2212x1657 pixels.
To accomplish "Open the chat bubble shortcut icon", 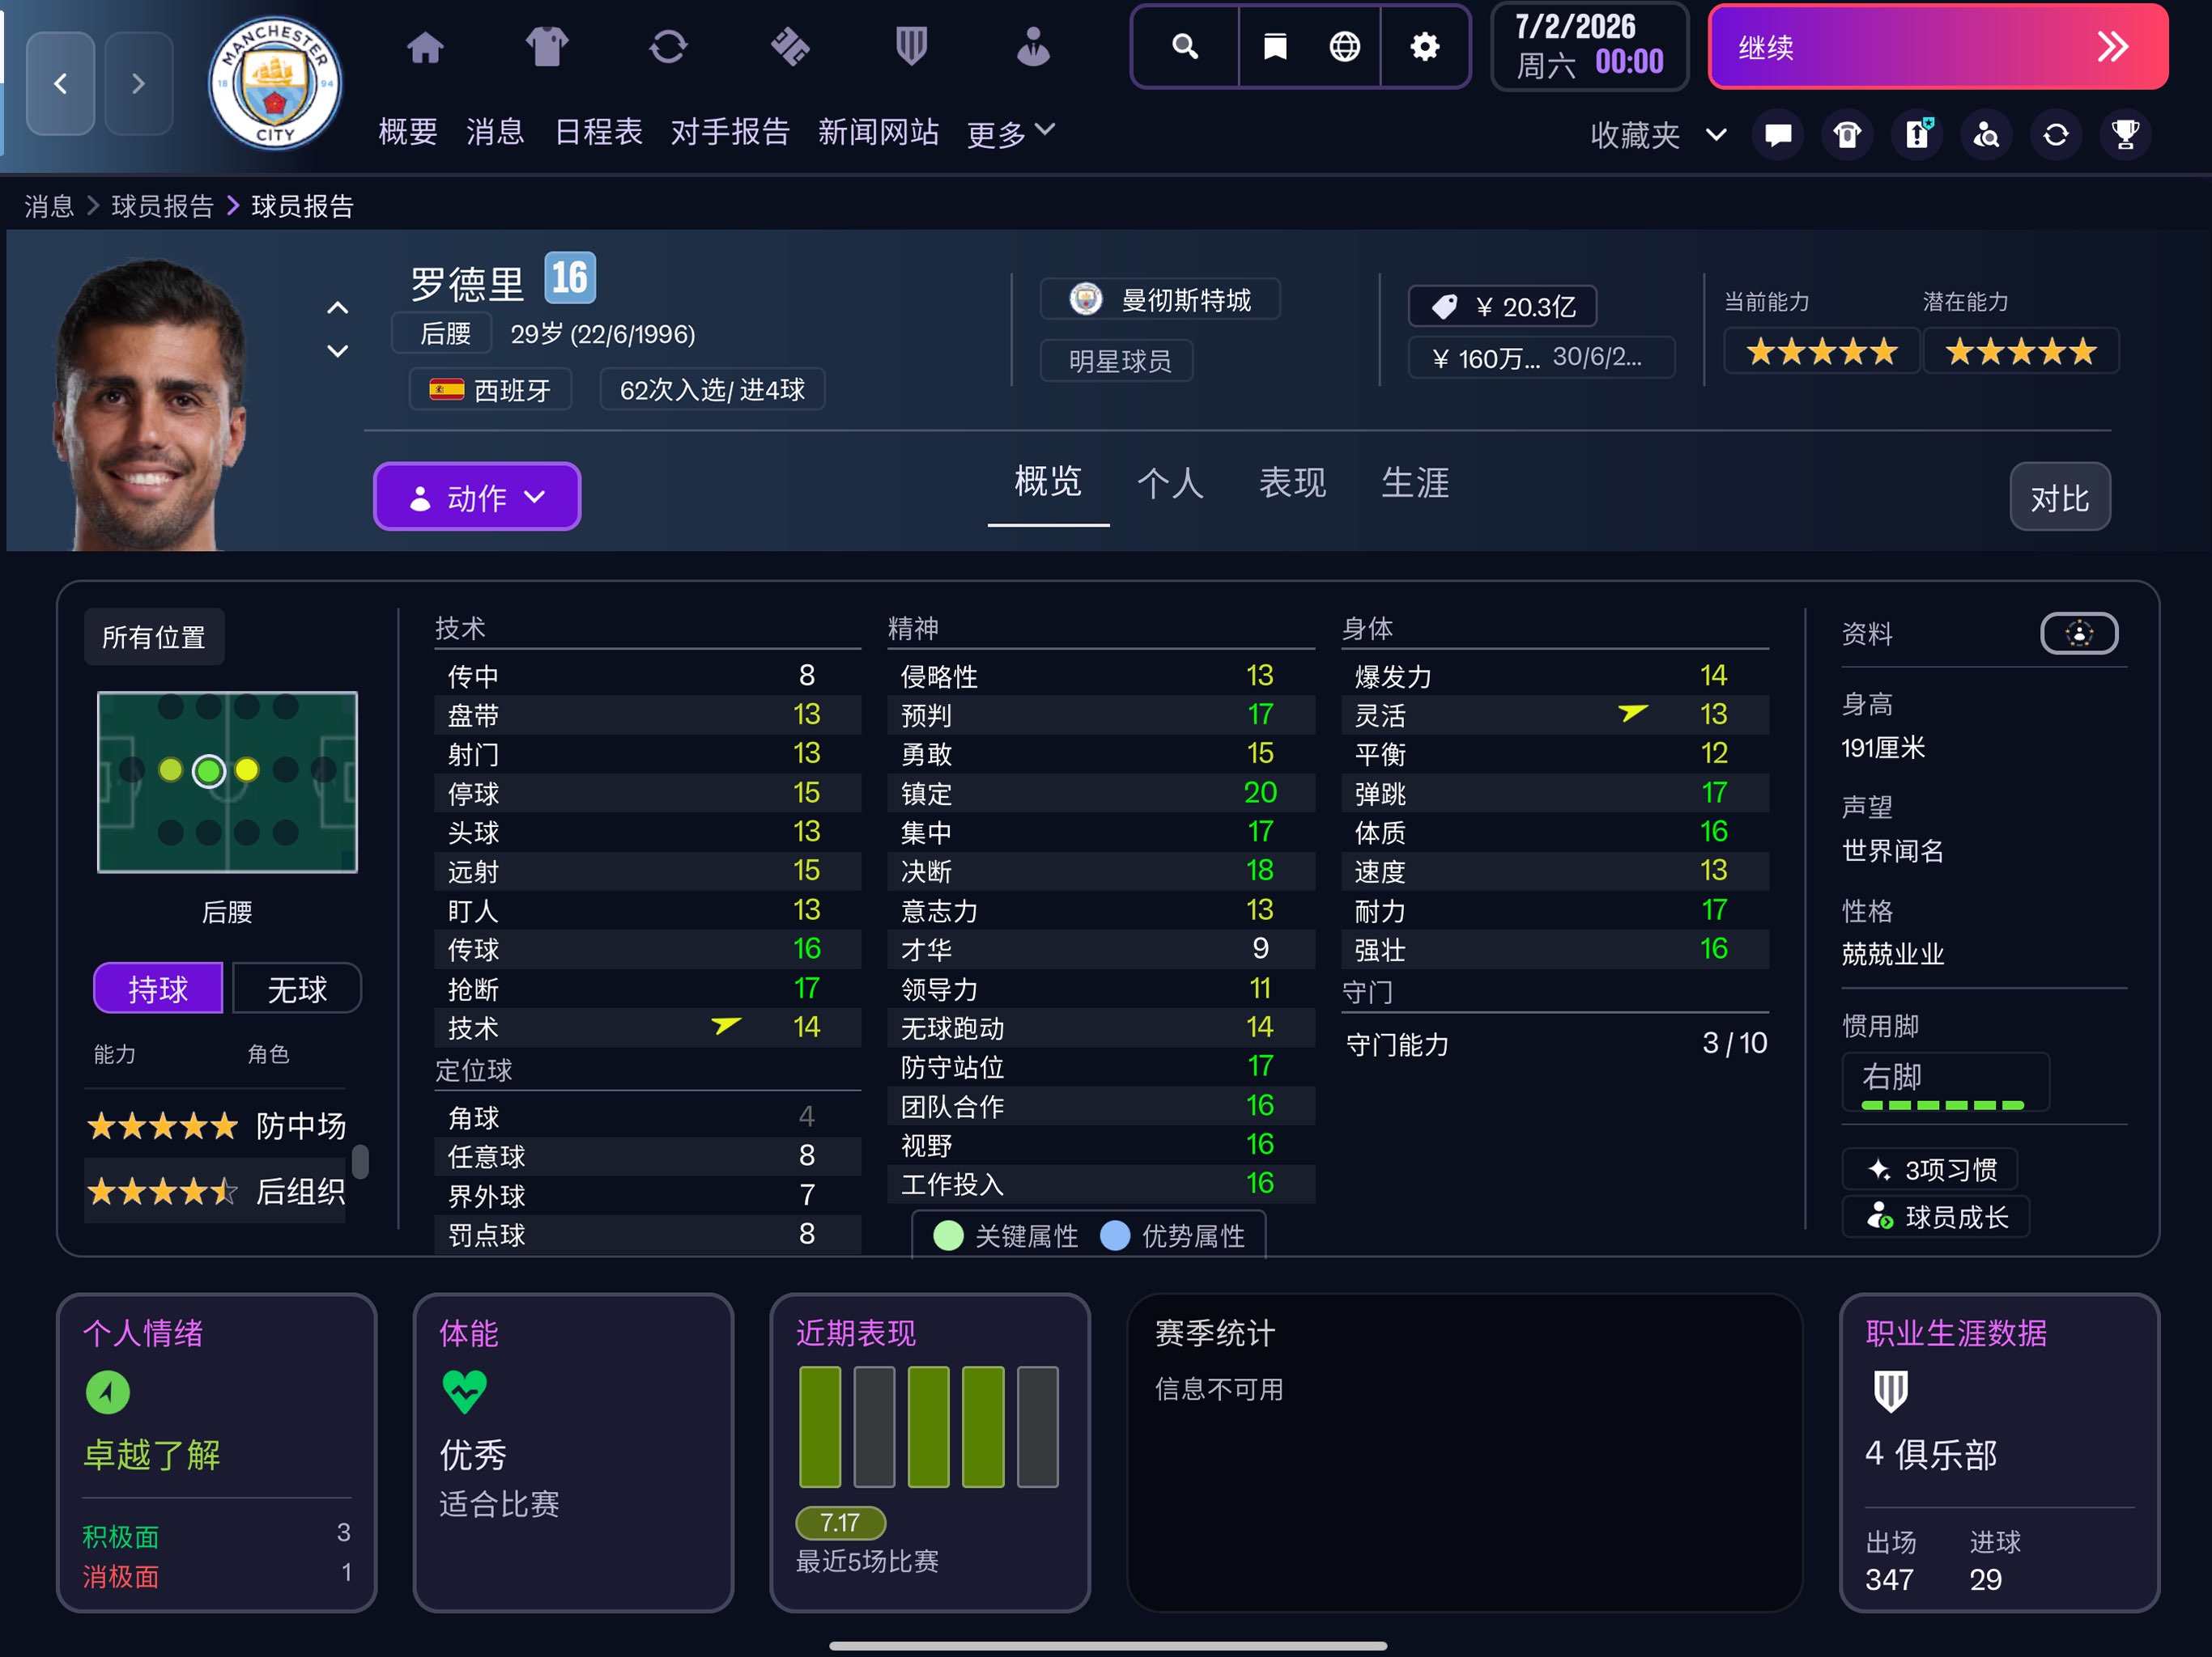I will click(1778, 134).
